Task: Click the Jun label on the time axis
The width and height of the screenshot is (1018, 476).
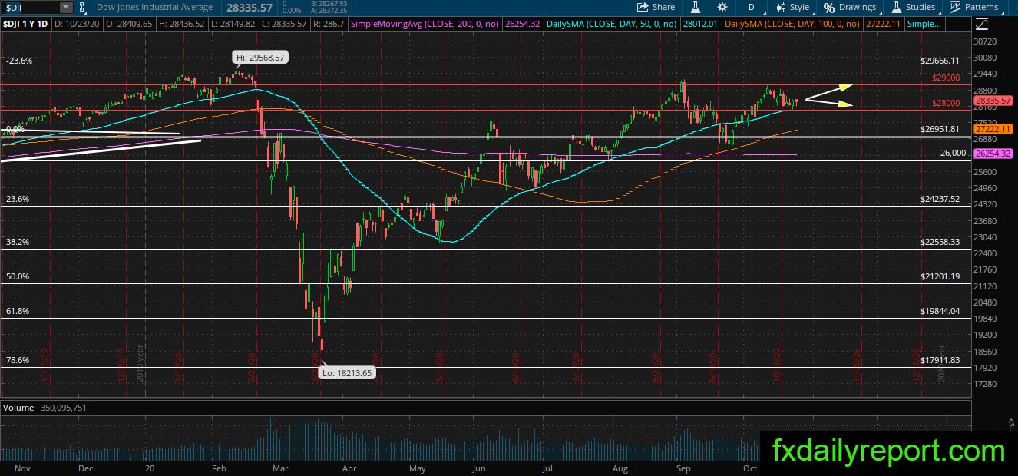Action: click(479, 468)
